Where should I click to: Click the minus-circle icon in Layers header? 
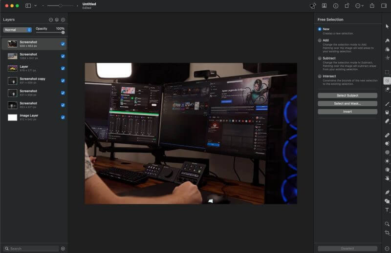click(x=51, y=19)
